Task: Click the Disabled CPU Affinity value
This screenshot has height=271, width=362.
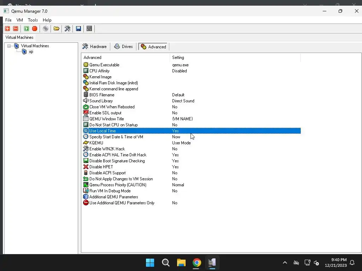Action: click(179, 71)
